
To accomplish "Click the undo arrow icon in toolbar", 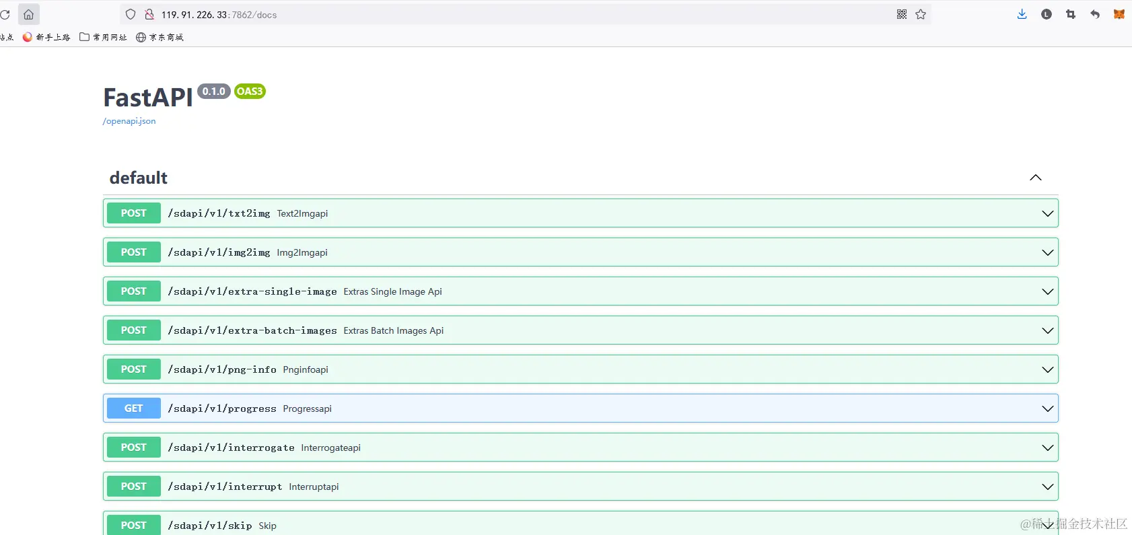I will pyautogui.click(x=1095, y=14).
